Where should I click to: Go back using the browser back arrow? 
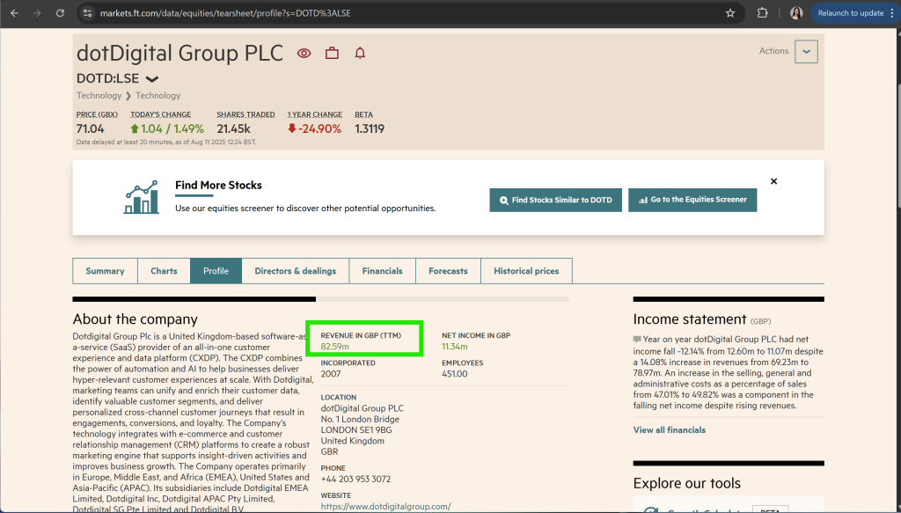(x=14, y=13)
